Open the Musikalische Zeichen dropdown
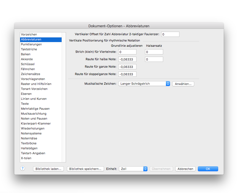Viewport: 238px width, 193px height. (144, 84)
